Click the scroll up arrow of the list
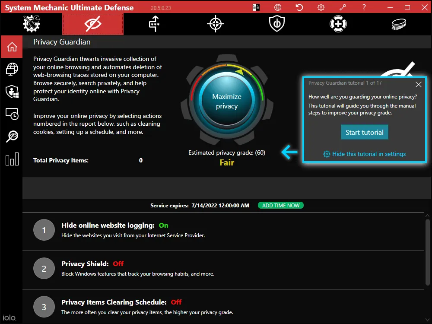 click(x=427, y=216)
